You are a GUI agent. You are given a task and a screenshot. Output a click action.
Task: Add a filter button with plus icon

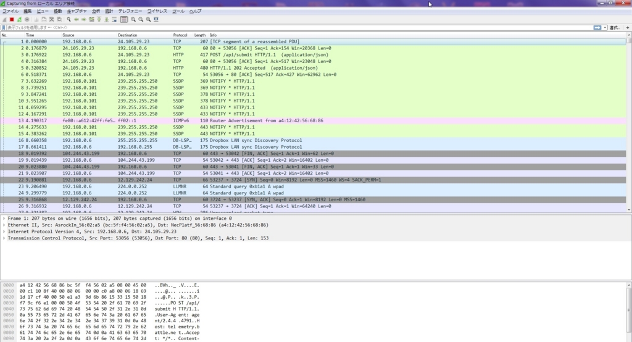[x=628, y=27]
